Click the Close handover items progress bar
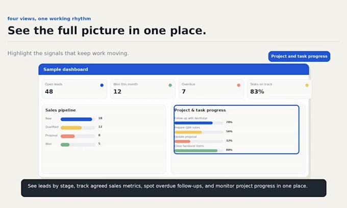This screenshot has height=208, width=347. (x=199, y=151)
